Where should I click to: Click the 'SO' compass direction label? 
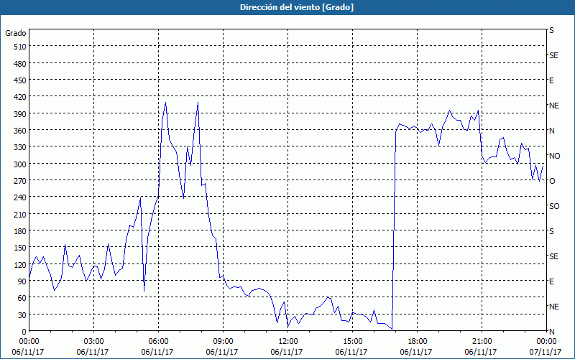[x=554, y=206]
